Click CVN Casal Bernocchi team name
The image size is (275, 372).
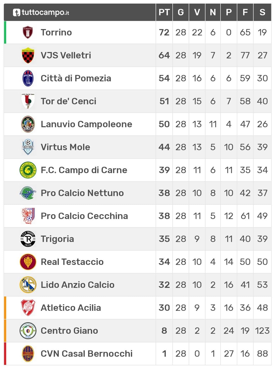point(87,354)
